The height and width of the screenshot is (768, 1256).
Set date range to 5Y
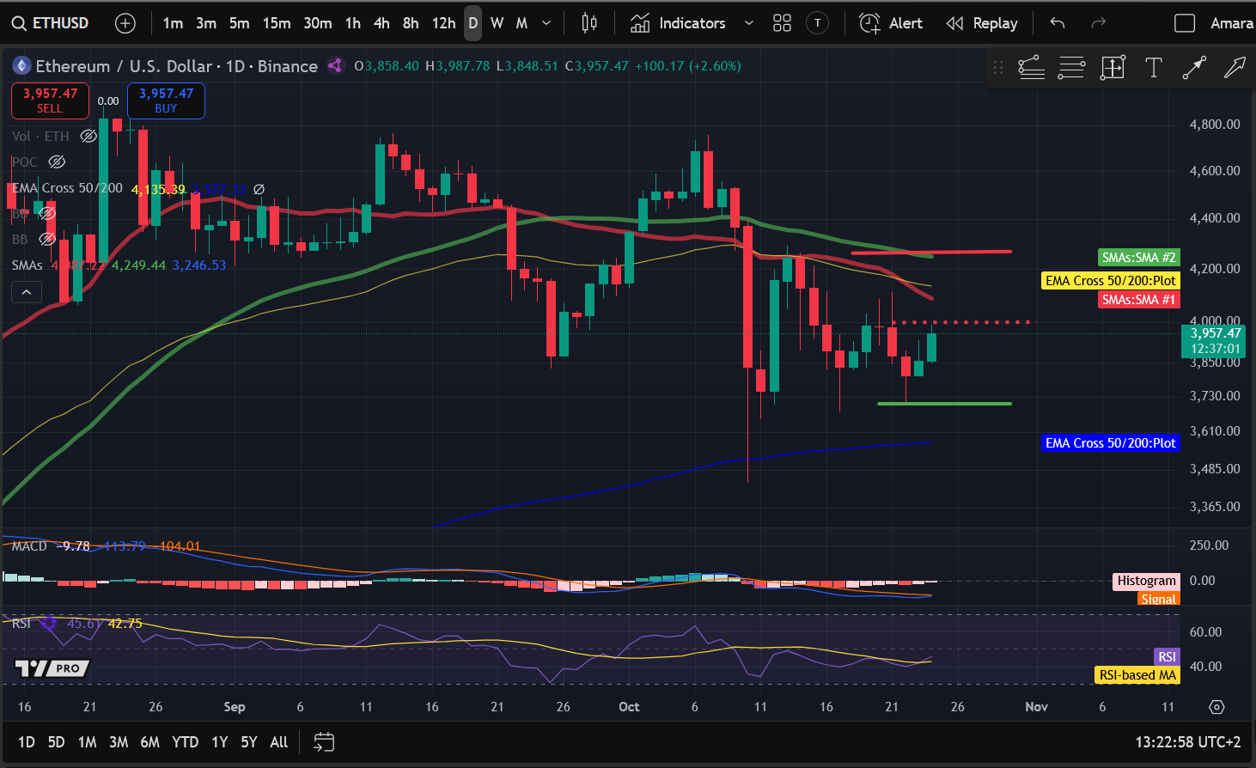click(x=249, y=742)
